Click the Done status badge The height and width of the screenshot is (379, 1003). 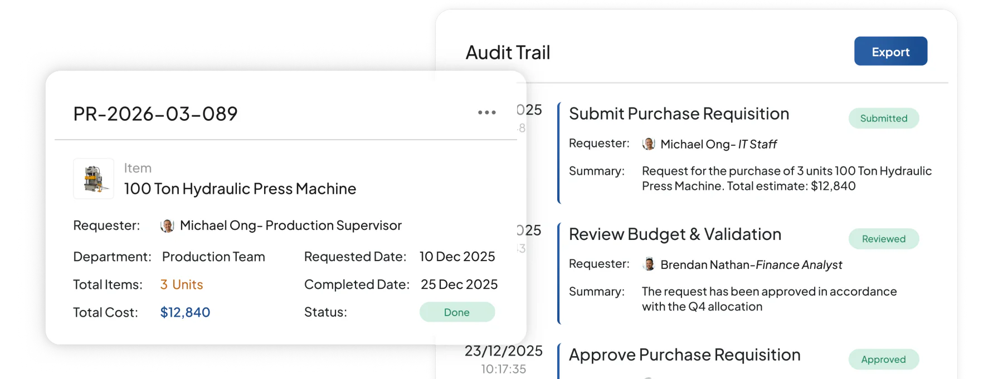457,312
